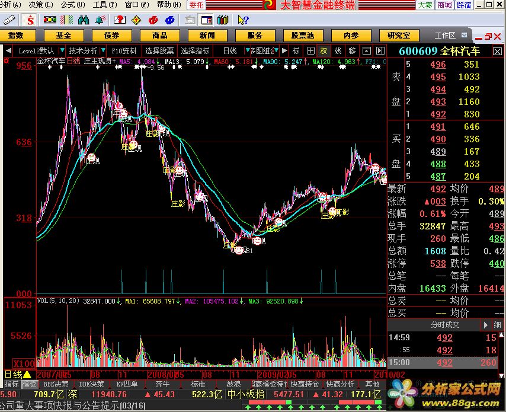Viewport: 506px width, 412px height.
Task: Click the alarm bell alert icon
Action: (100, 20)
